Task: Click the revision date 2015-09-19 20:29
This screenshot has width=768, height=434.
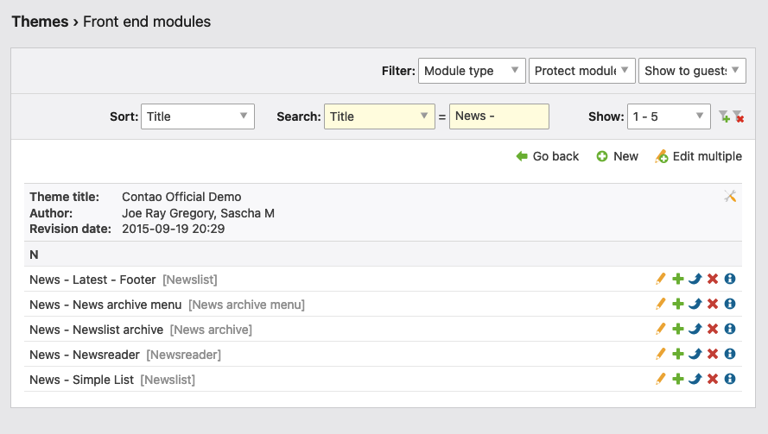Action: (174, 229)
